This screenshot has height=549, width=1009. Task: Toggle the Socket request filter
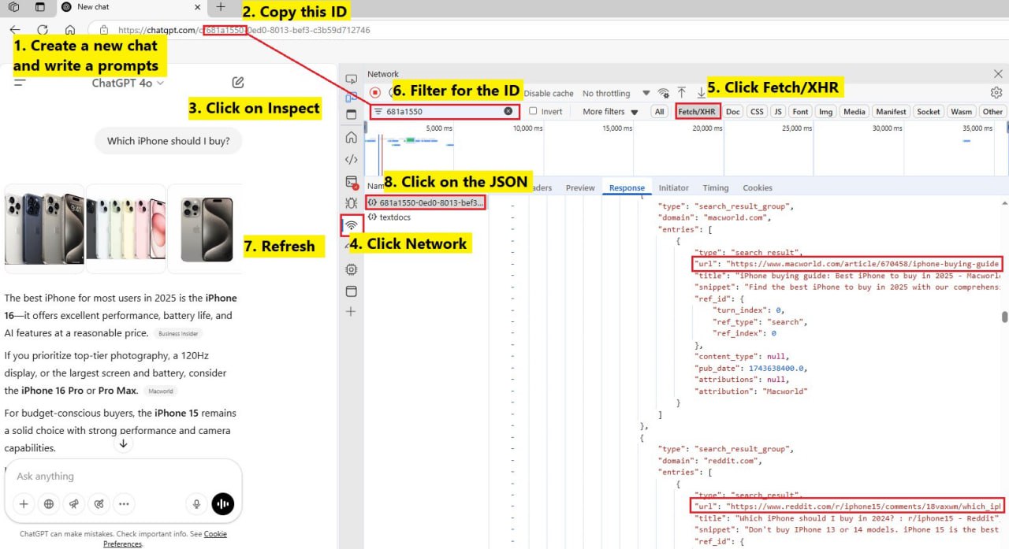pyautogui.click(x=929, y=112)
